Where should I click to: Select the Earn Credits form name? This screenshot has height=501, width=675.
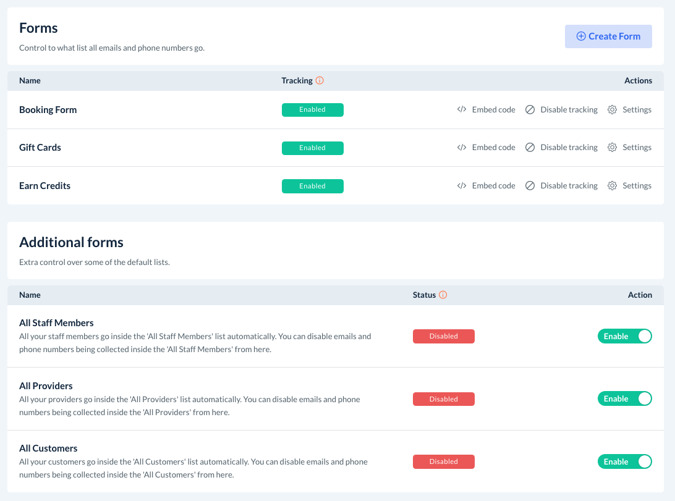45,186
